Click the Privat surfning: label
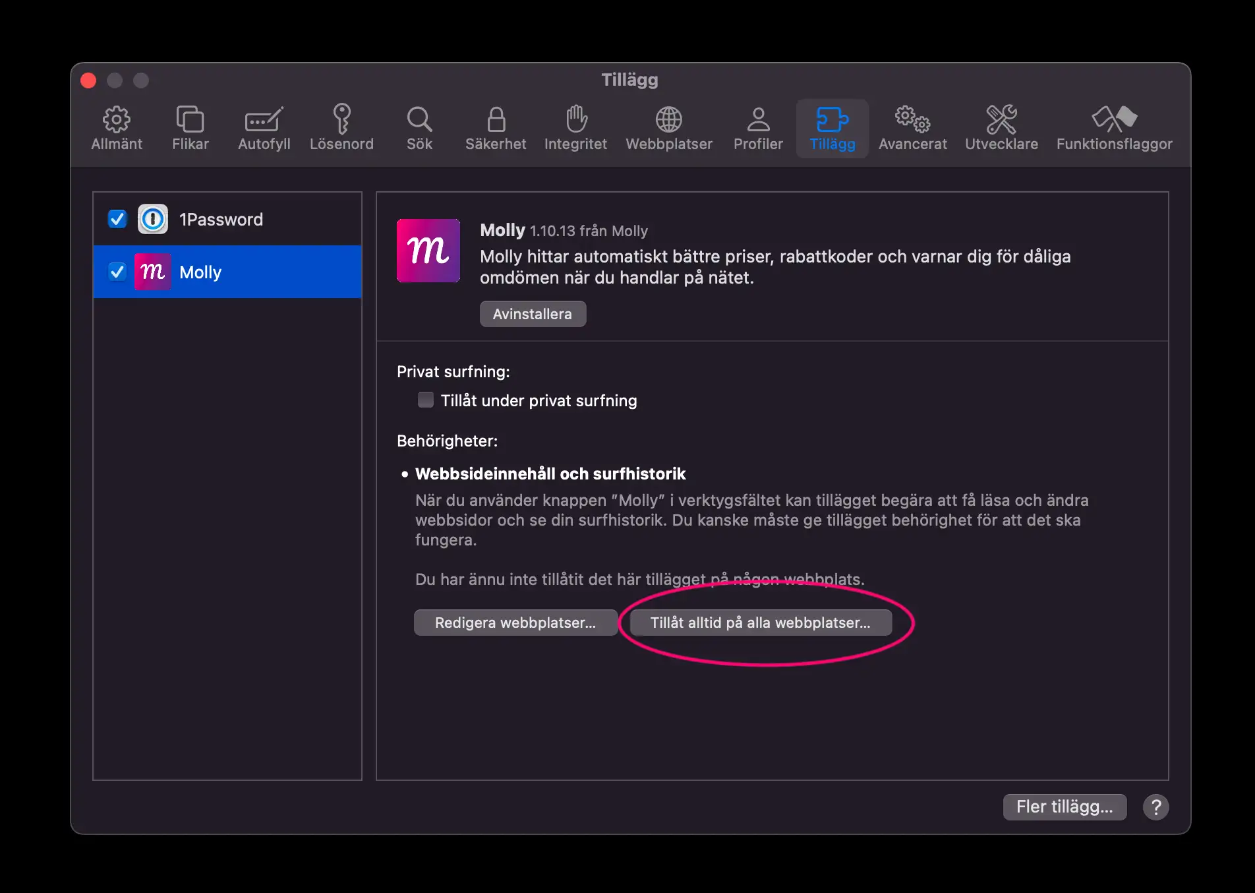 (x=453, y=371)
